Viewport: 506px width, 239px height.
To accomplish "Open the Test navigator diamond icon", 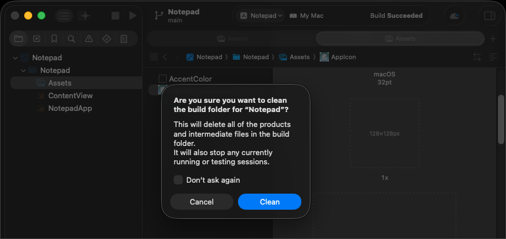I will click(x=106, y=39).
